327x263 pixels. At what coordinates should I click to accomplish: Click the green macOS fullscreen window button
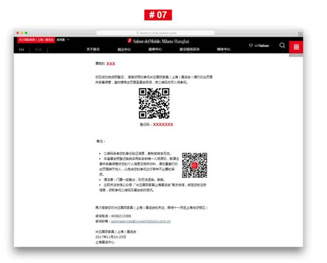[x=26, y=33]
